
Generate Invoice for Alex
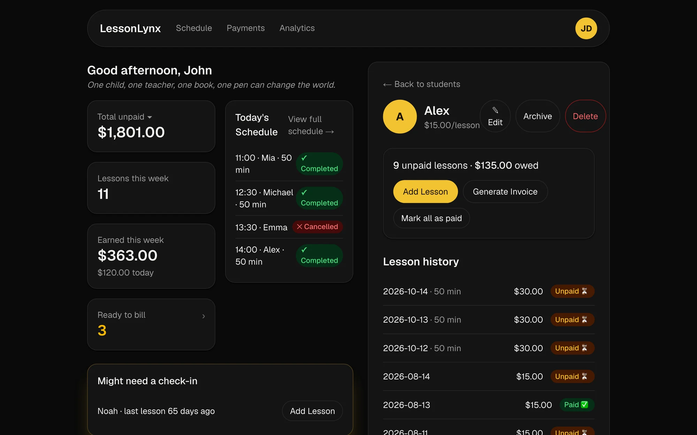click(505, 191)
